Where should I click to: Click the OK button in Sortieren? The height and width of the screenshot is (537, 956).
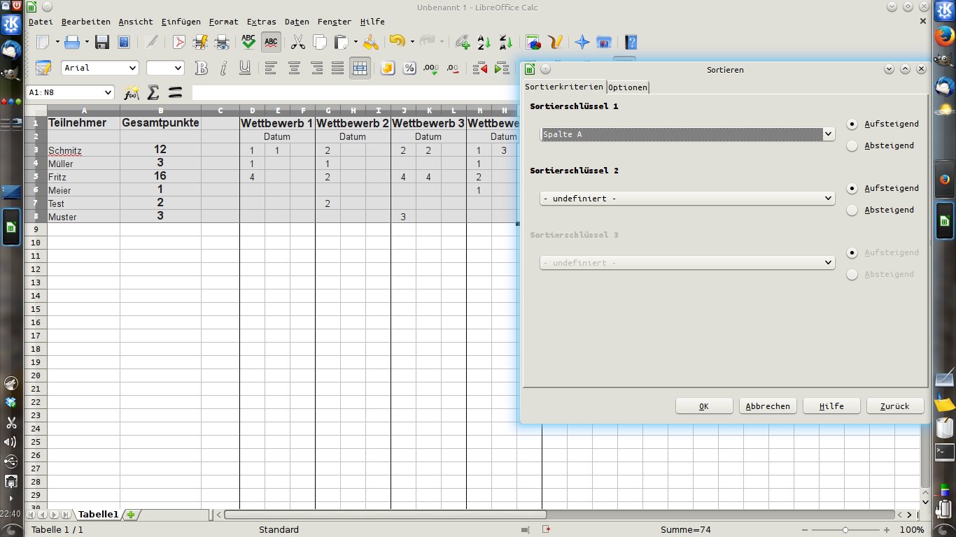tap(703, 406)
